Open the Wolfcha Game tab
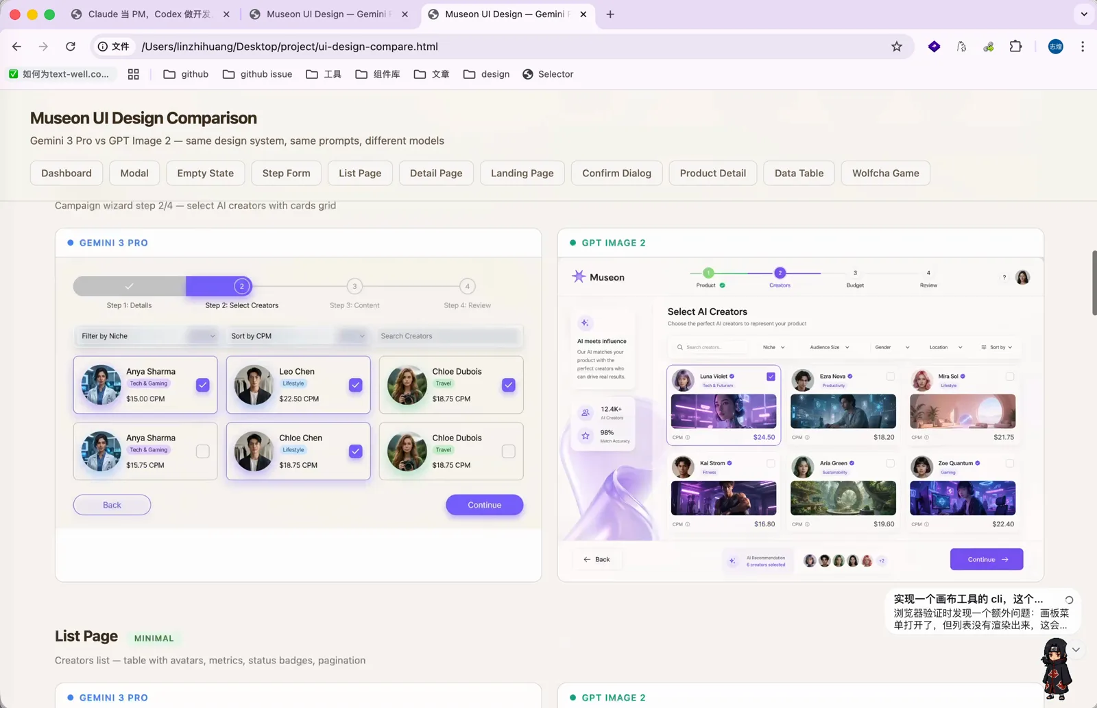The image size is (1097, 708). 886,174
